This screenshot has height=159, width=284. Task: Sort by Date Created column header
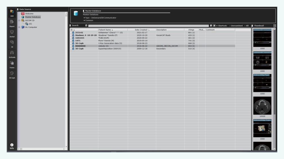coord(142,30)
